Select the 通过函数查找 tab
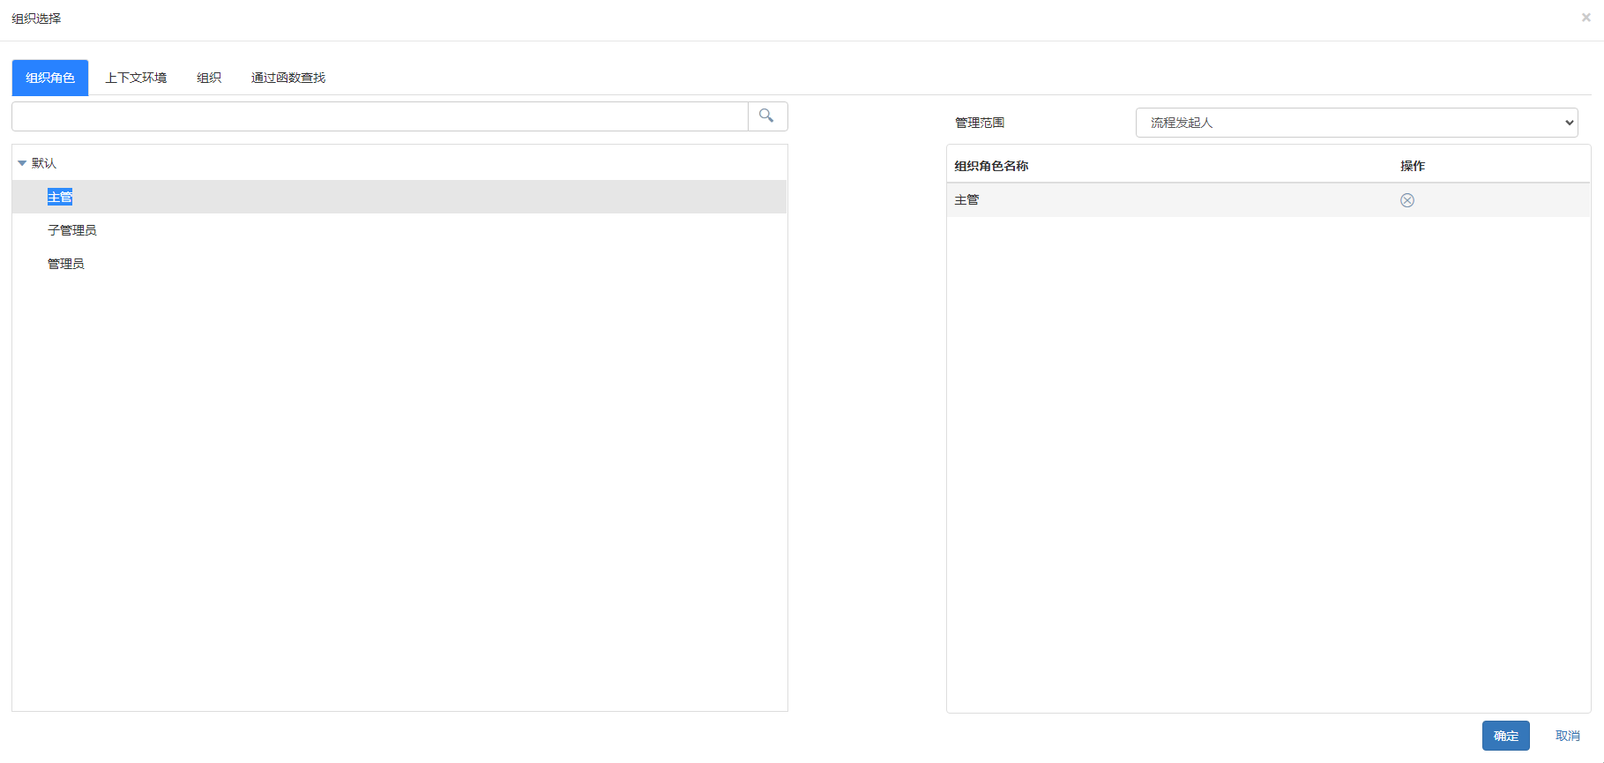 (x=288, y=78)
